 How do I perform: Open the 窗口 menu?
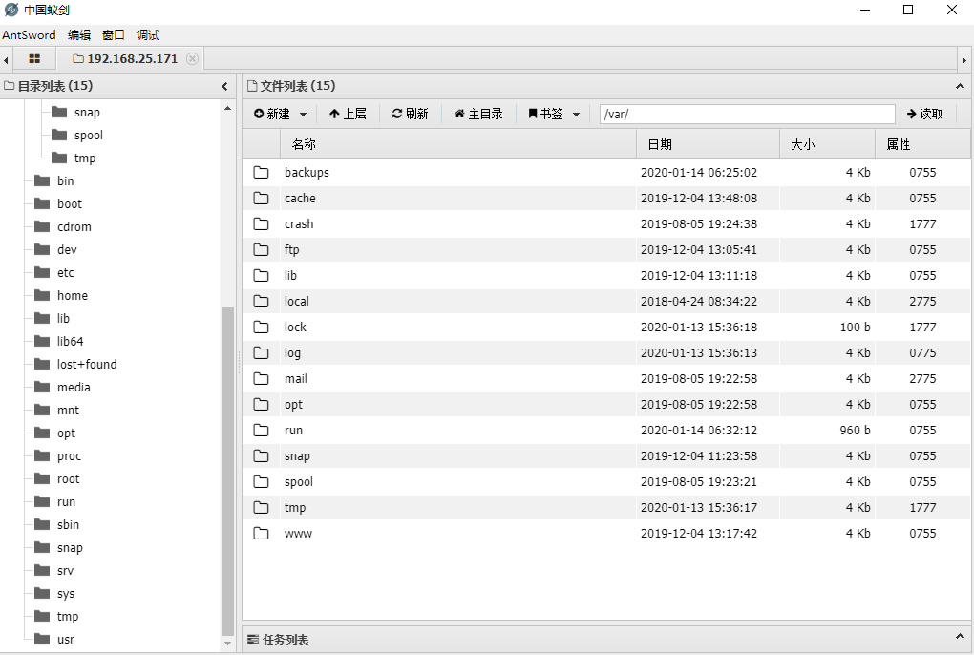[x=114, y=34]
